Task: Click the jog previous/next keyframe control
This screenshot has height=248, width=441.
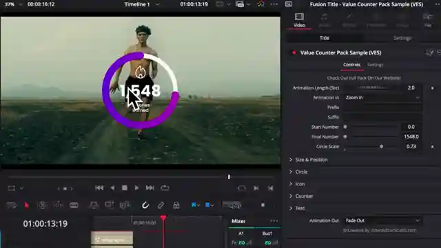Action: tap(65, 188)
